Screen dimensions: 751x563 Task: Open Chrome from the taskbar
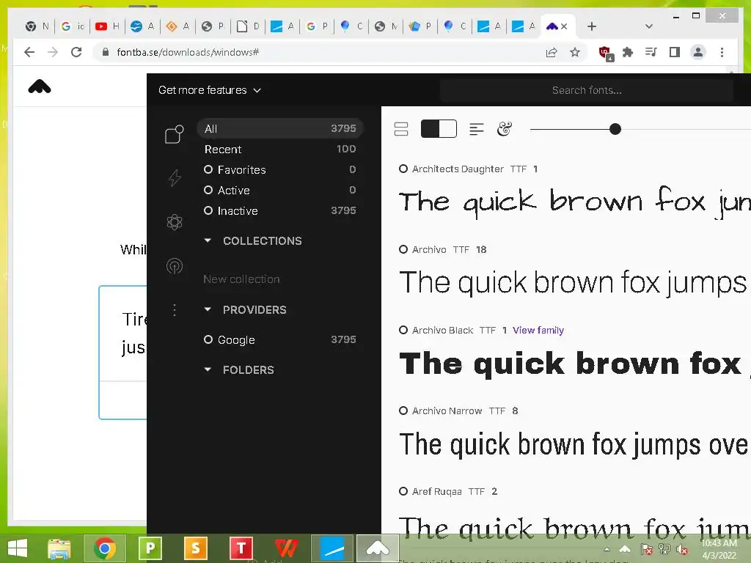(105, 548)
